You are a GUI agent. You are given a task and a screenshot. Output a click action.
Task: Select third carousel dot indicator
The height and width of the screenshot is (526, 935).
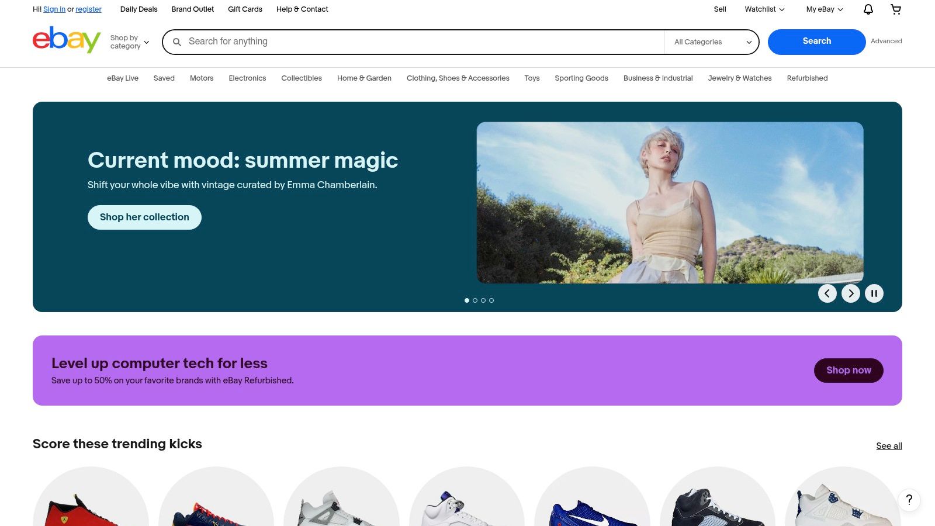(483, 300)
